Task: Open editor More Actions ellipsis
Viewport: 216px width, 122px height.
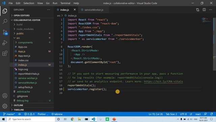Action: tap(211, 10)
